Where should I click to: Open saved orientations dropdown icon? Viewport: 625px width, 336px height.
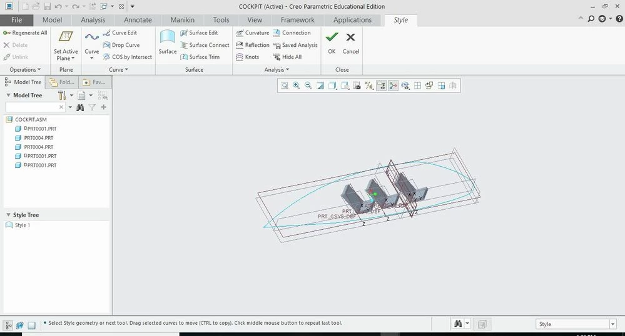tap(345, 86)
